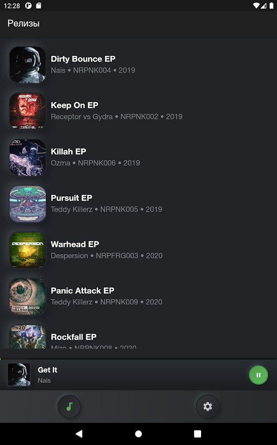The image size is (277, 445).
Task: Open Keep On EP red cover art
Action: coord(28,111)
